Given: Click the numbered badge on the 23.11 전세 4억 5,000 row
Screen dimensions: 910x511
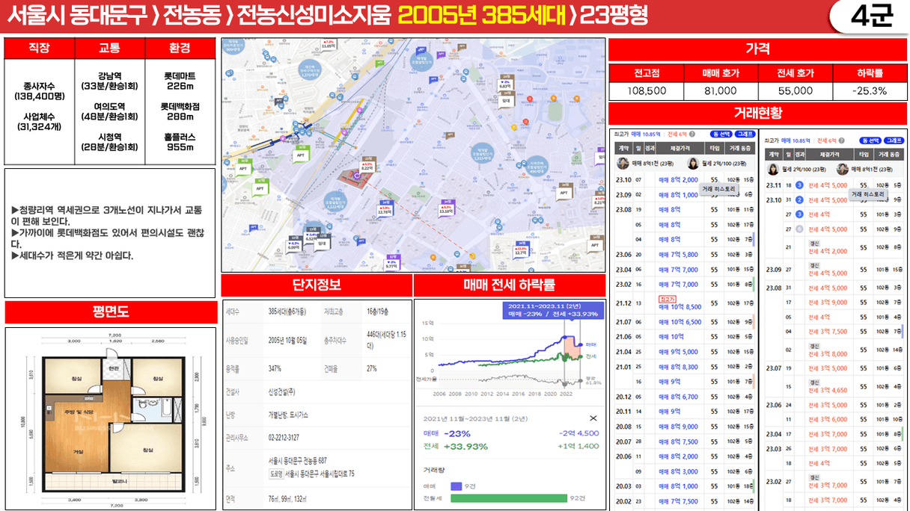Looking at the screenshot, I should tap(799, 185).
